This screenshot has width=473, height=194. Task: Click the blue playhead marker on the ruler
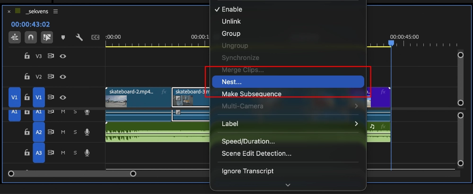point(391,43)
